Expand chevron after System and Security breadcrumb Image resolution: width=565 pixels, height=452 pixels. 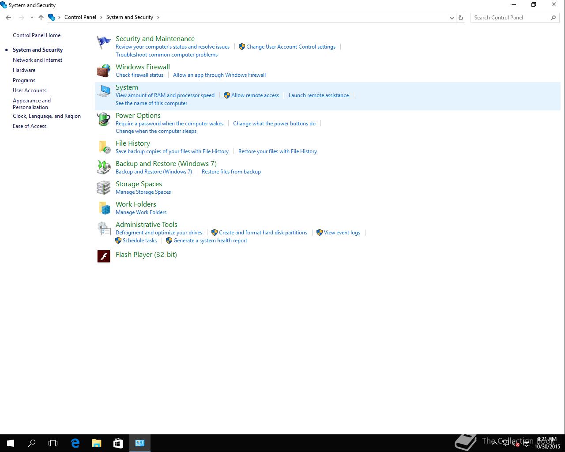(158, 17)
